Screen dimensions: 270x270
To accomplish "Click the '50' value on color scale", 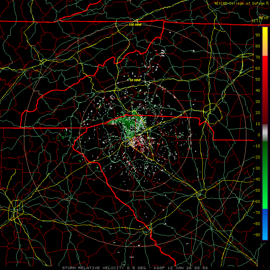I will tap(258, 79).
